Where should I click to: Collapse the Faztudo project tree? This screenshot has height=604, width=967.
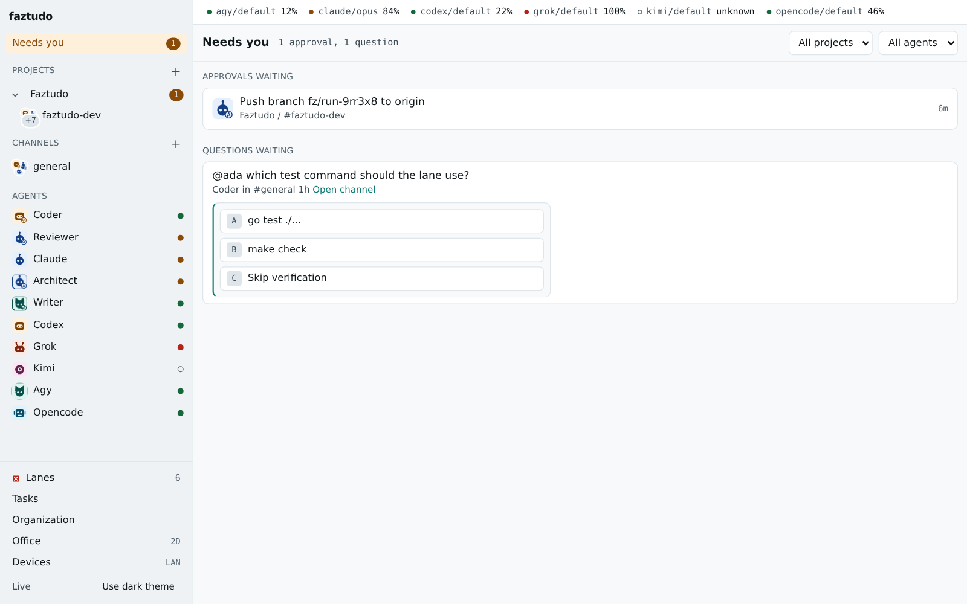15,95
